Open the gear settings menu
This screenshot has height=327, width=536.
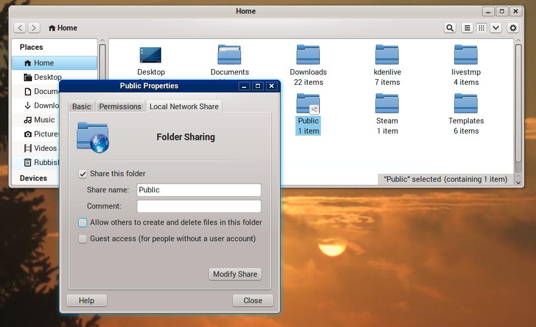(513, 28)
